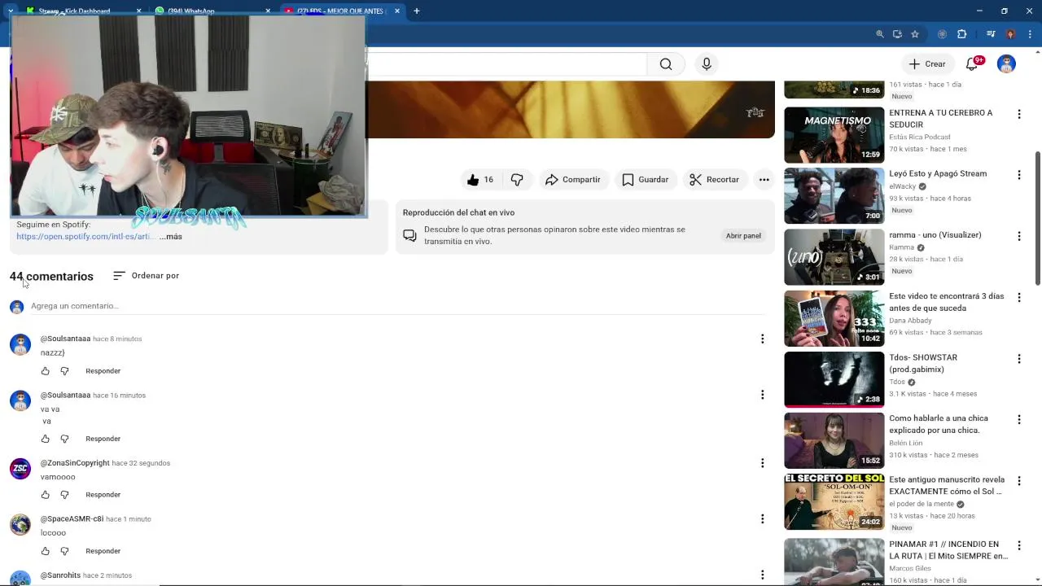The height and width of the screenshot is (586, 1042).
Task: Click the @SpaceASMR-c8i commenter avatar
Action: (20, 525)
